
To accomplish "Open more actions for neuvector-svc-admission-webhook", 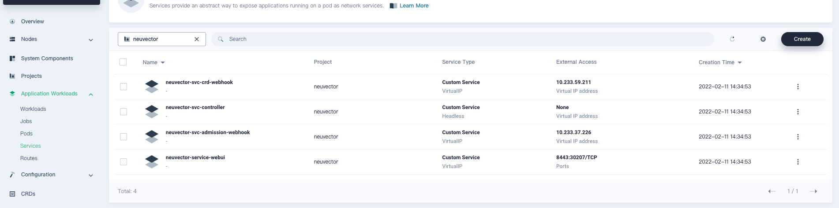I will point(798,137).
